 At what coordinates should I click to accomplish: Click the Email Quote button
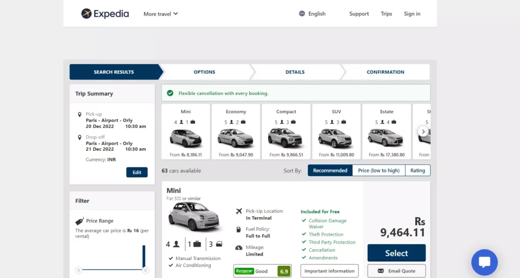point(396,271)
